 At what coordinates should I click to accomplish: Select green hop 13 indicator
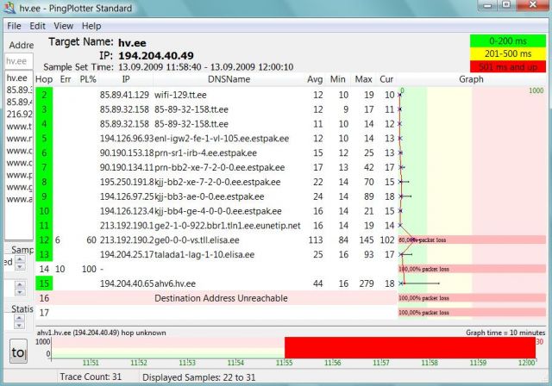point(44,254)
